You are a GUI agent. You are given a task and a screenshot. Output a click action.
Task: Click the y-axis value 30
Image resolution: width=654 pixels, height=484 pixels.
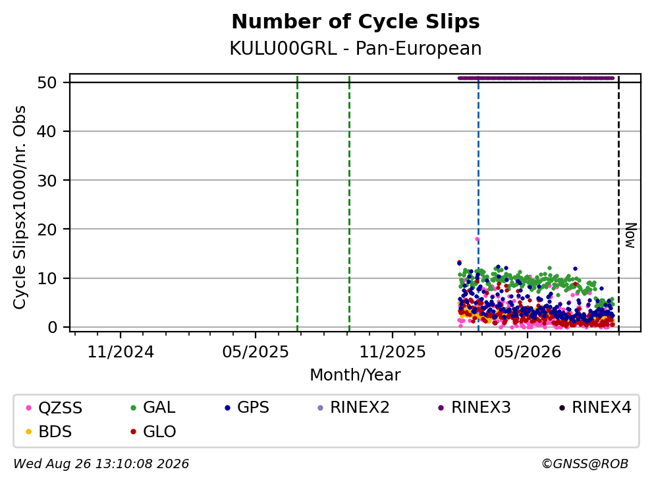[x=47, y=181]
